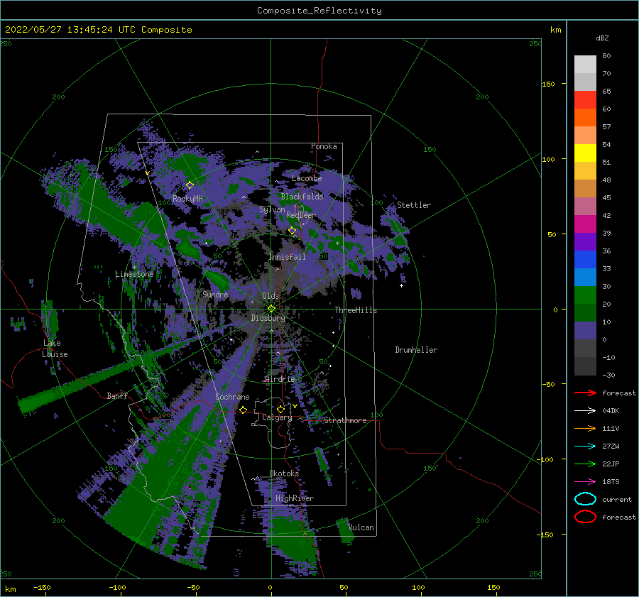Click the cyan 27ZW arrow icon

585,447
